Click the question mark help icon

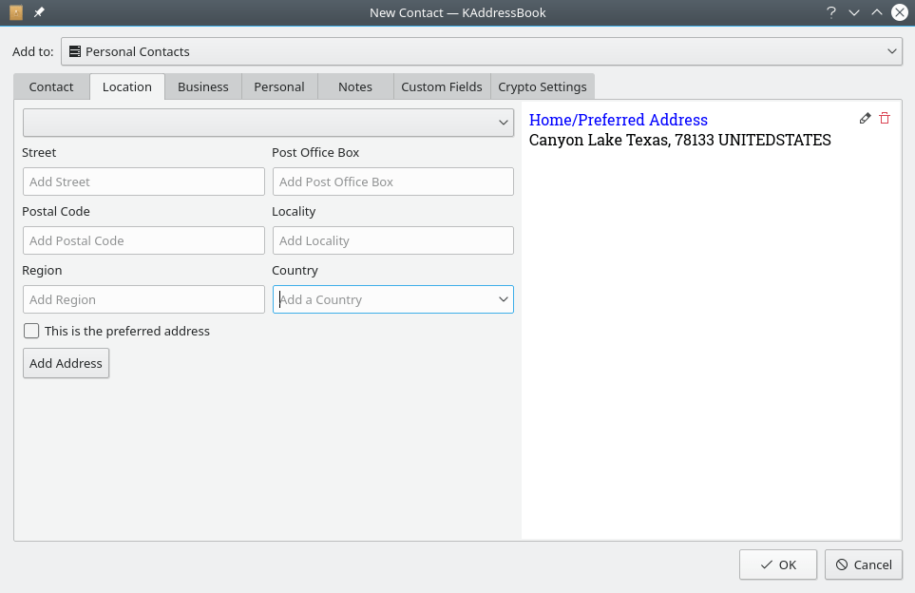point(831,12)
